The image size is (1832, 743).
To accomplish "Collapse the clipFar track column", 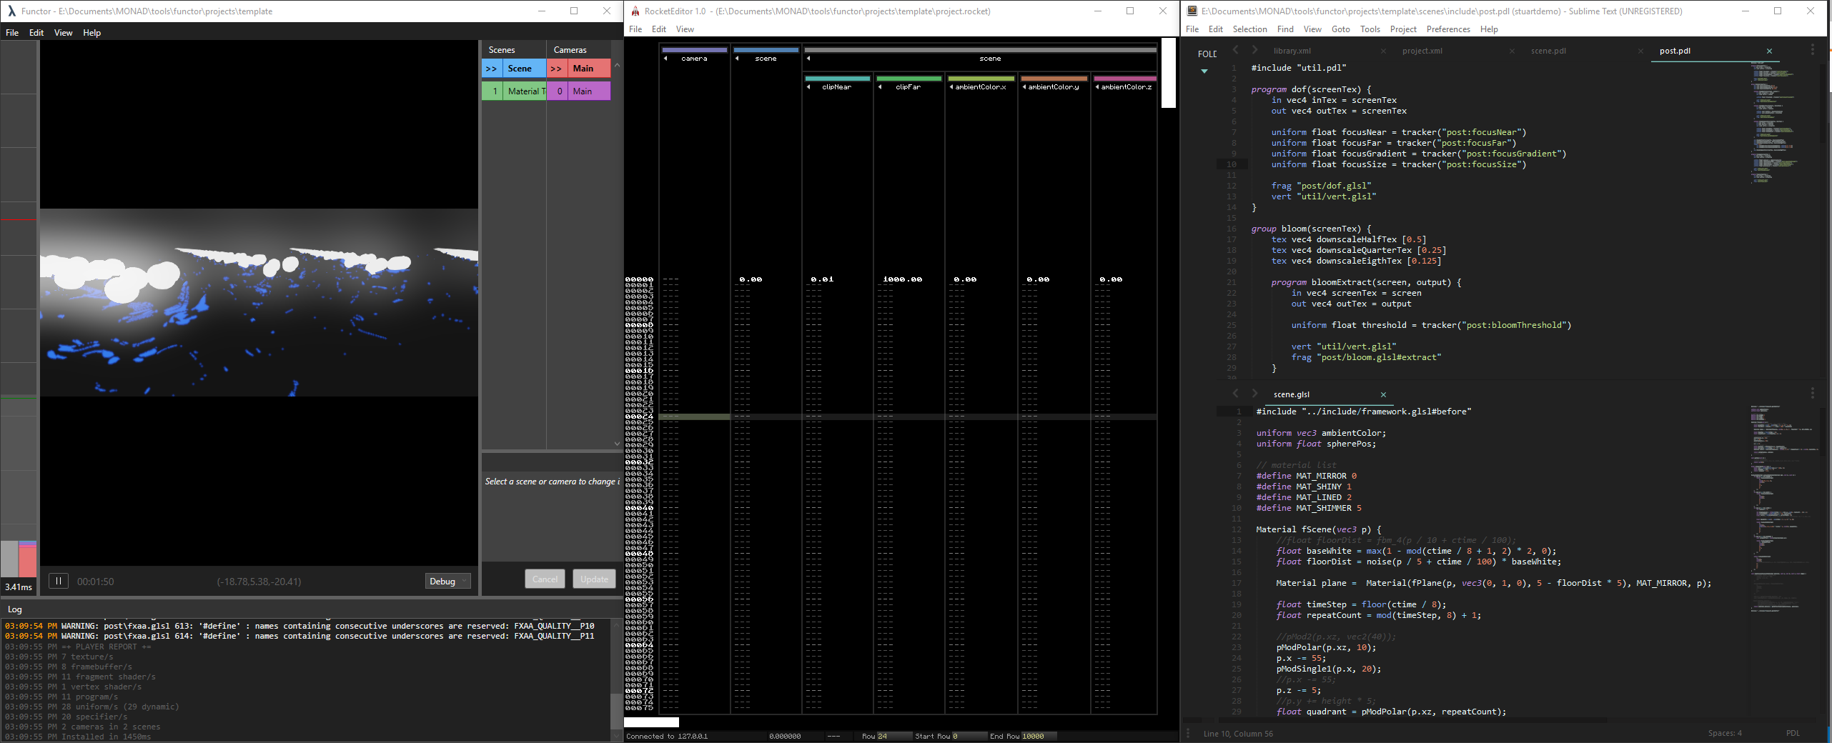I will tap(880, 87).
